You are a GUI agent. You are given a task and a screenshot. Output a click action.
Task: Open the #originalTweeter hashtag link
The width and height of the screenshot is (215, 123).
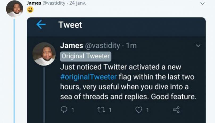[88, 77]
